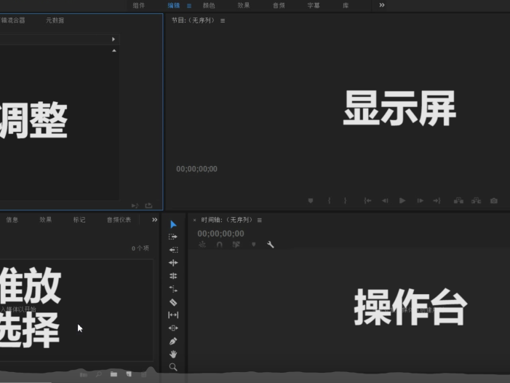Switch to the 库 workspace
Image resolution: width=510 pixels, height=383 pixels.
click(x=346, y=6)
